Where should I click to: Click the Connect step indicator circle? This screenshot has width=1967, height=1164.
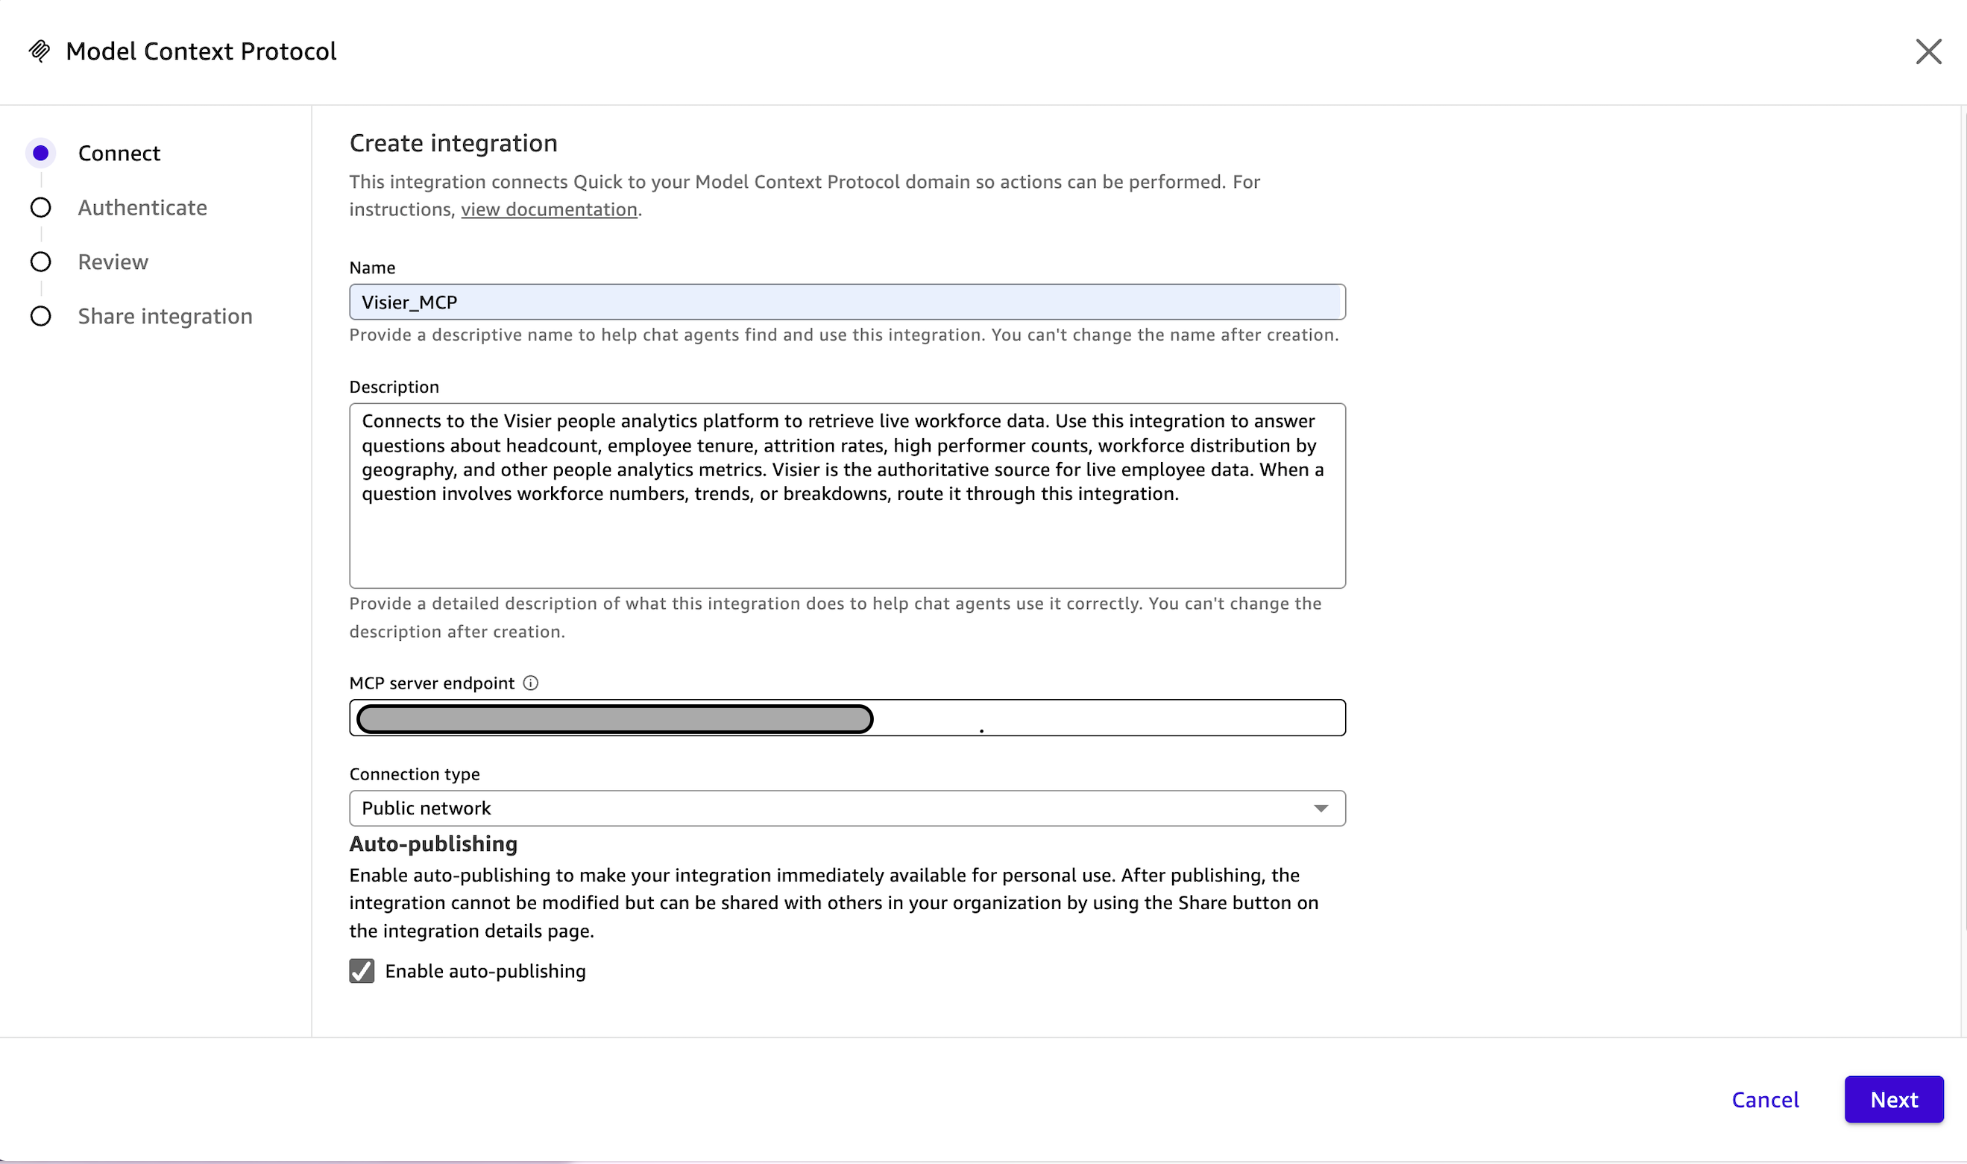(x=41, y=153)
